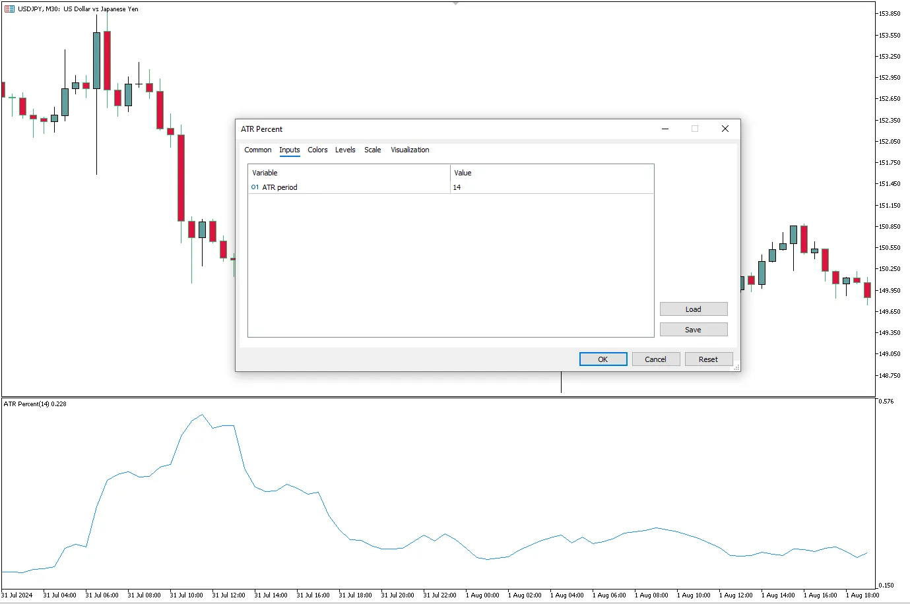Screen dimensions: 910x604
Task: Click the chart icon beside the USDJPY title
Action: [x=9, y=9]
